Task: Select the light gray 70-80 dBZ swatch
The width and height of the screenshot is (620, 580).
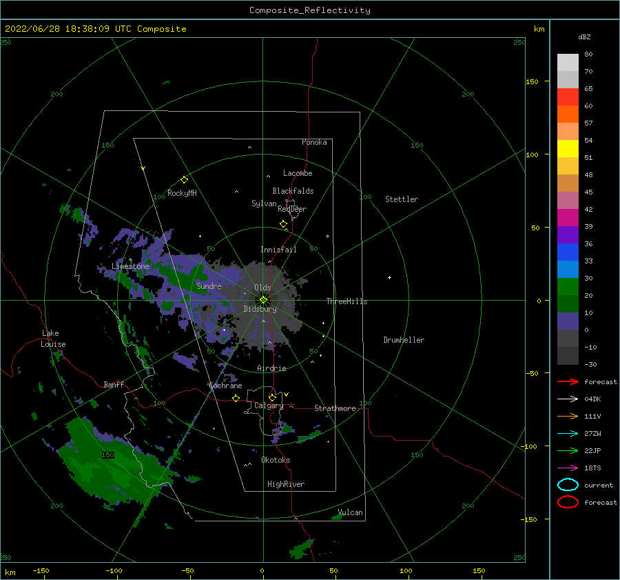Action: pyautogui.click(x=568, y=63)
